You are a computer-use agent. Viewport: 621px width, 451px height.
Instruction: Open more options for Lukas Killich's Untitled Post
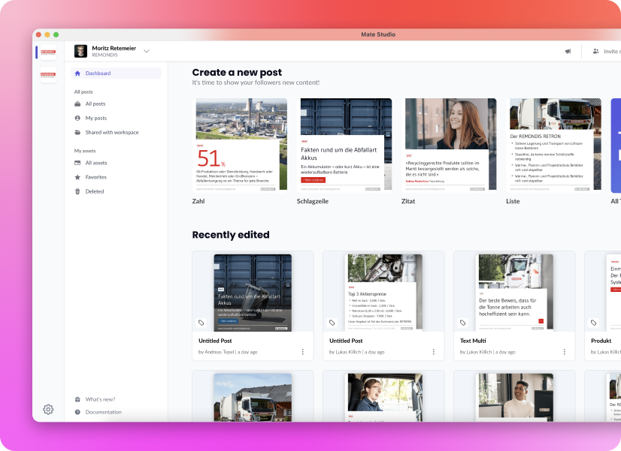coord(434,352)
